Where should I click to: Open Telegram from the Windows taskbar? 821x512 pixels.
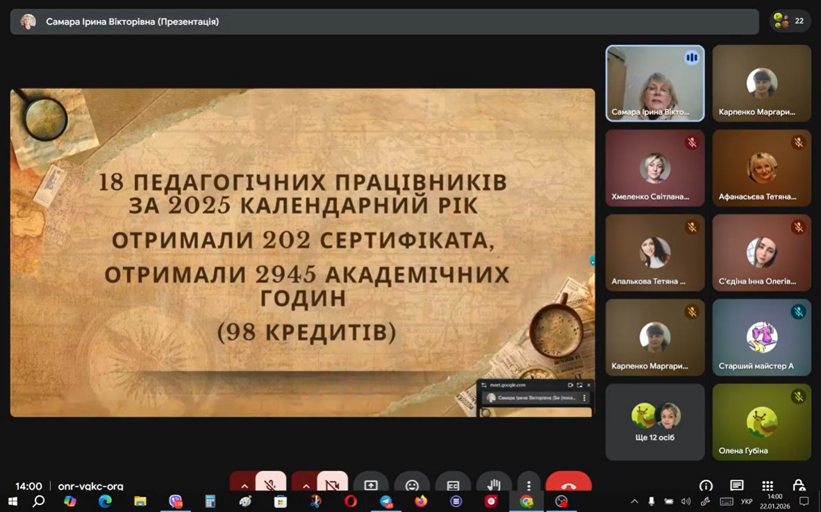pos(386,502)
